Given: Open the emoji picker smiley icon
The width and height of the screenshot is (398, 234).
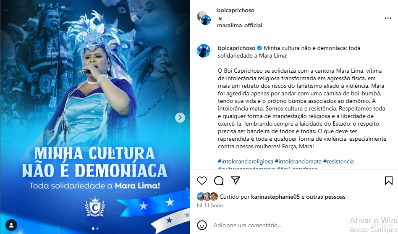Looking at the screenshot, I should point(202,225).
